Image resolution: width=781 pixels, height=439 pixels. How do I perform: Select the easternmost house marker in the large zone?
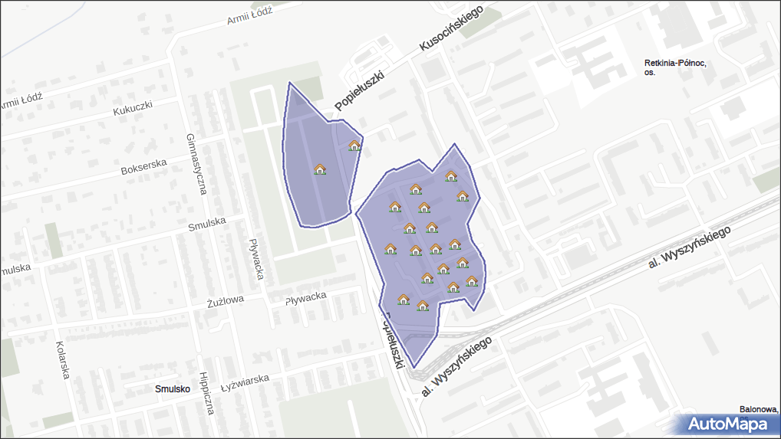[x=472, y=281]
